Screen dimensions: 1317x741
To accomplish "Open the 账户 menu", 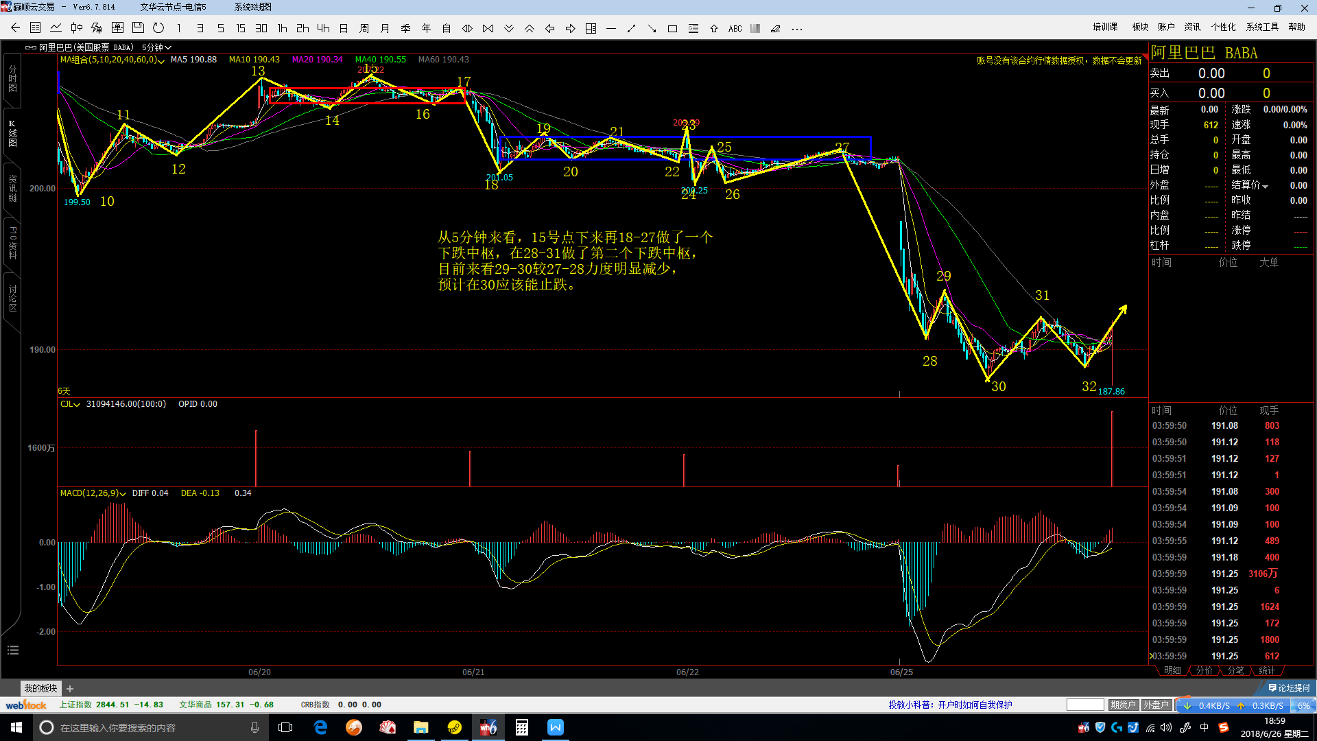I will coord(1166,27).
